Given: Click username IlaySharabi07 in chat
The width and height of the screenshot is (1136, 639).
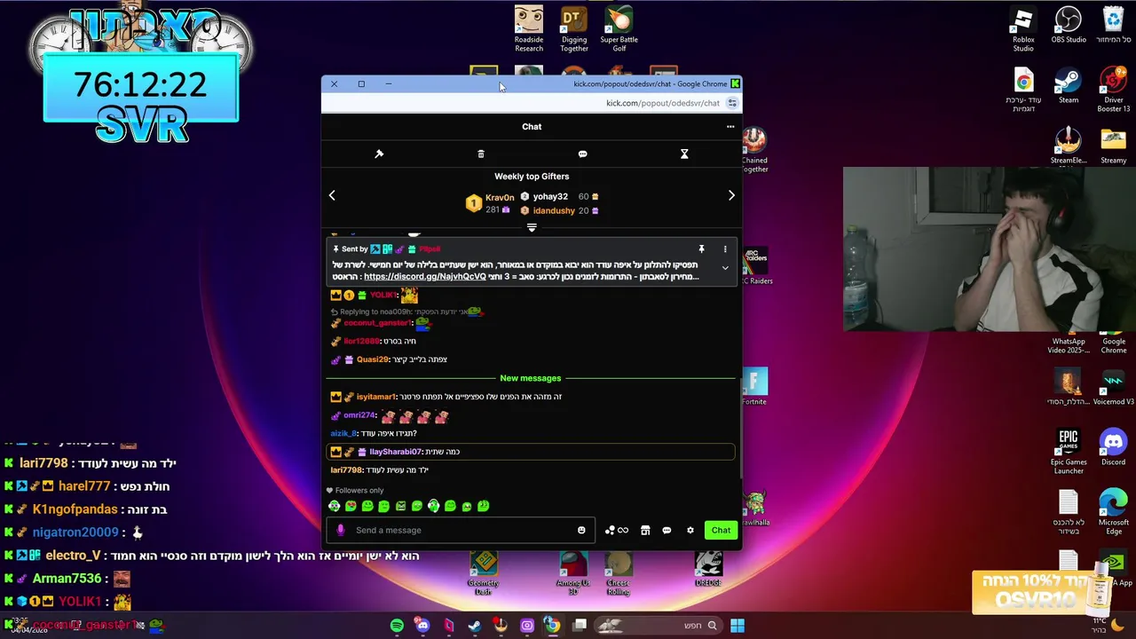Looking at the screenshot, I should pos(396,452).
